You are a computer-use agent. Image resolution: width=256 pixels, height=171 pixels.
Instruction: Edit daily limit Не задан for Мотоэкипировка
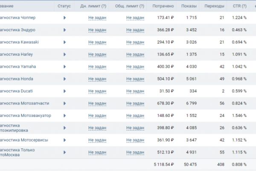click(97, 128)
